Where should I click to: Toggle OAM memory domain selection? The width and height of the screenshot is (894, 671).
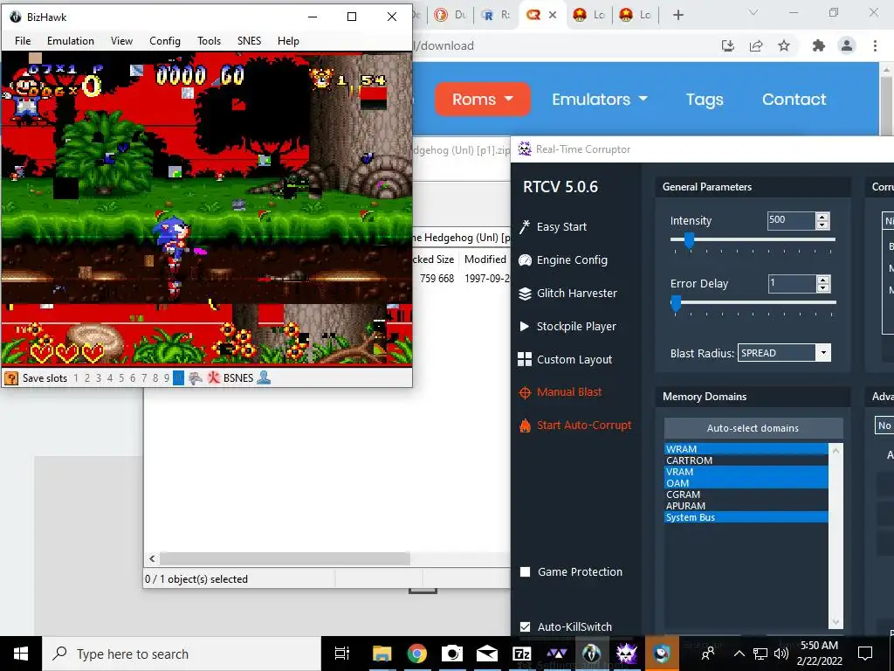(746, 483)
